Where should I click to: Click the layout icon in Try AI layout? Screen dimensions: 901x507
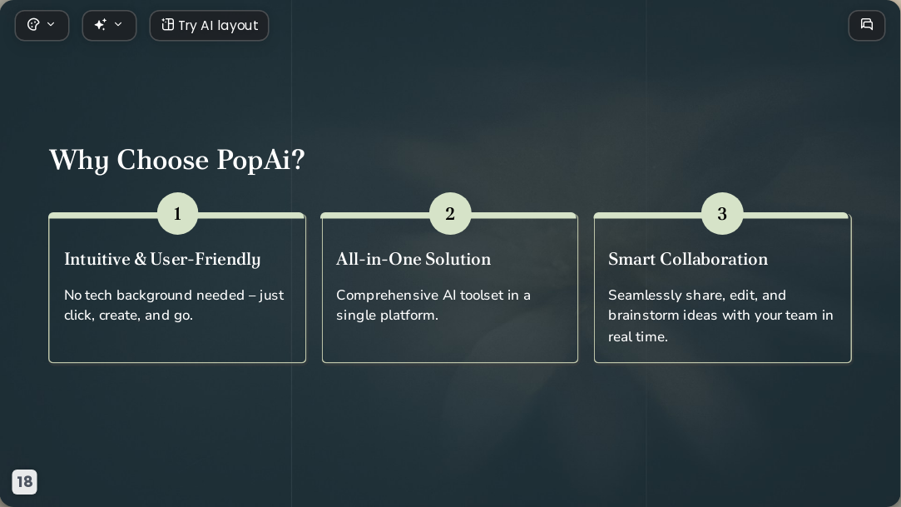coord(167,25)
